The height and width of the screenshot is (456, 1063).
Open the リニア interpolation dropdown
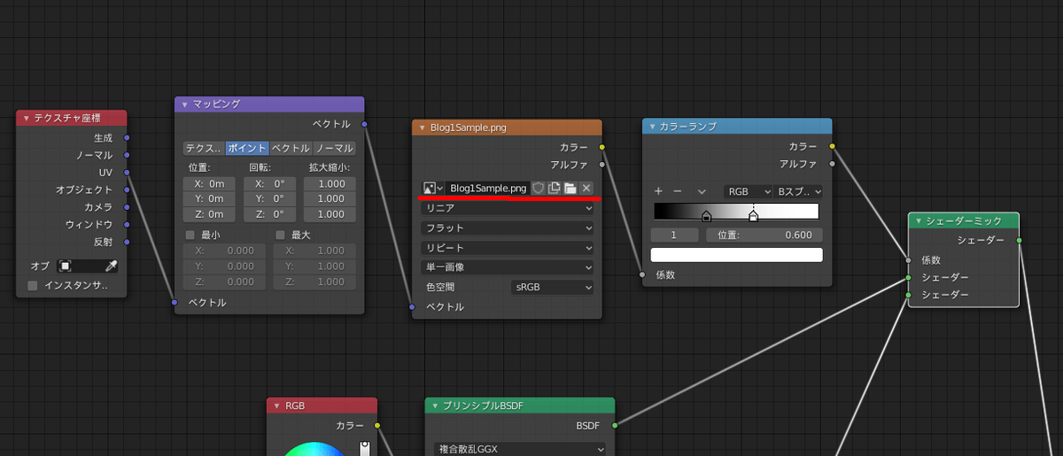pyautogui.click(x=508, y=208)
